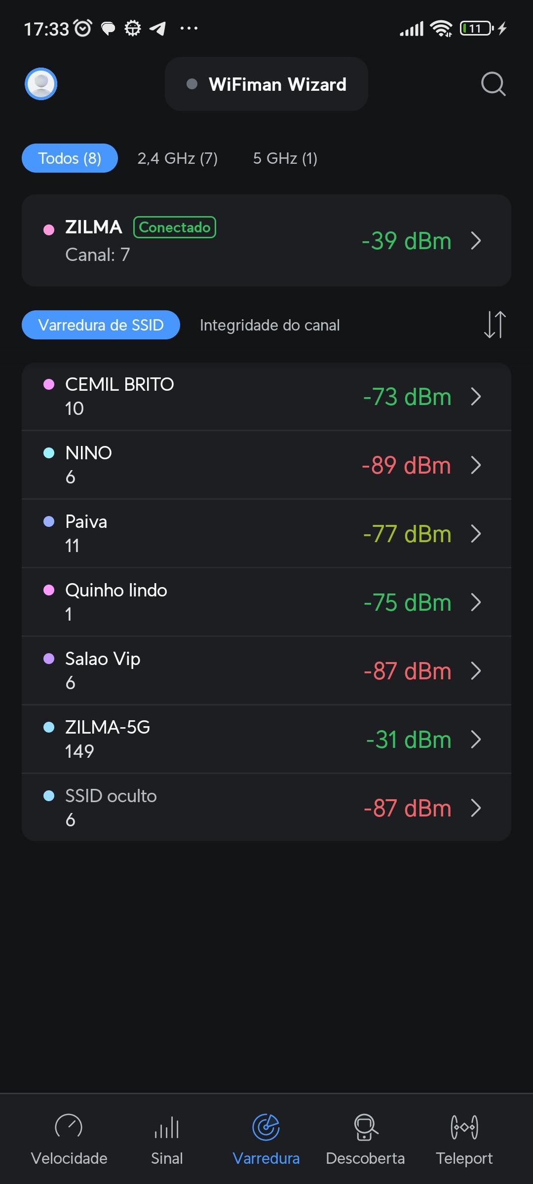Expand ZILMA-5G network details chevron
This screenshot has height=1184, width=533.
click(x=476, y=740)
